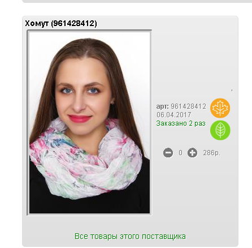Open the Хомут product photo
Image resolution: width=252 pixels, height=248 pixels.
click(89, 122)
